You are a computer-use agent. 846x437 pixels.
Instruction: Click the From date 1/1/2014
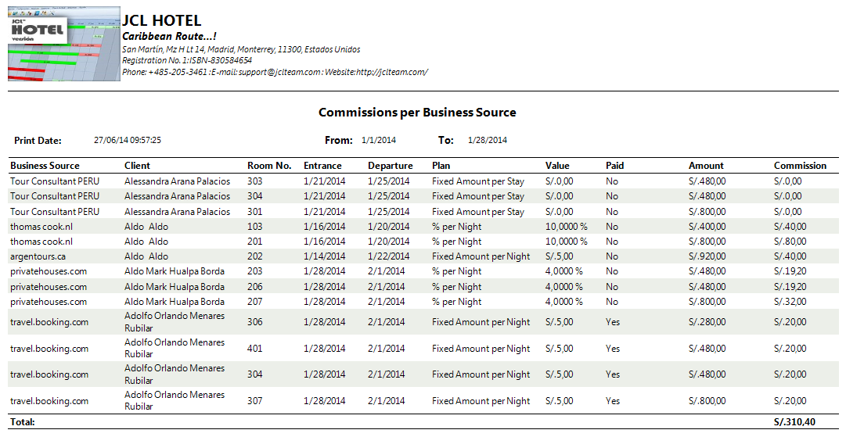(x=379, y=141)
